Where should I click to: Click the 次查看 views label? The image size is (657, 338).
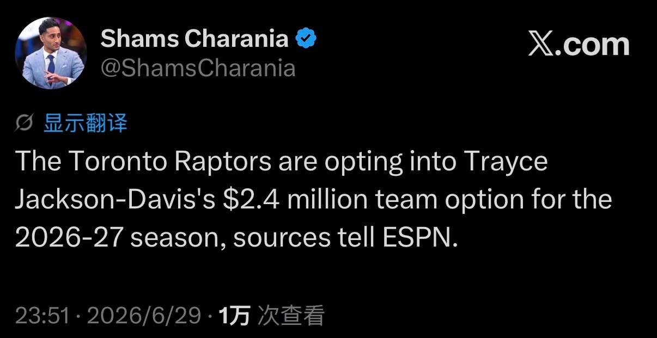pos(291,316)
